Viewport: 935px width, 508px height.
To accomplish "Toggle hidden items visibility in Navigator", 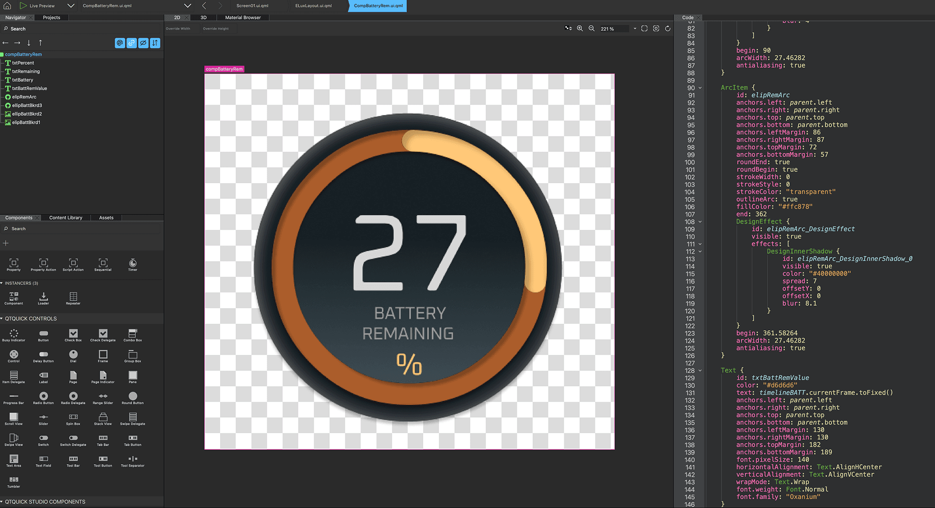I will pos(143,43).
